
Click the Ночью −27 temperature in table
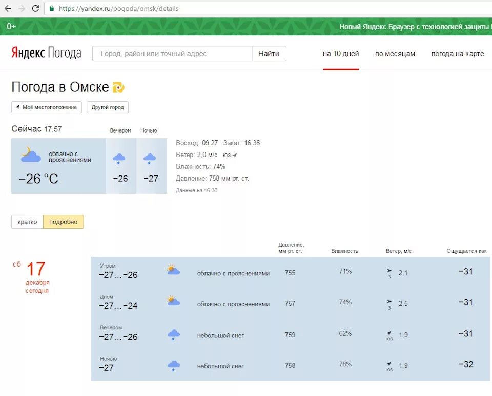click(x=106, y=368)
